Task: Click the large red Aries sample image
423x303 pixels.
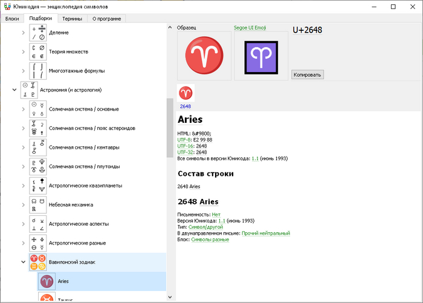Action: [204, 56]
